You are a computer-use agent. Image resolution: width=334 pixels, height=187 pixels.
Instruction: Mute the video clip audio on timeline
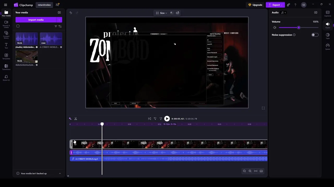click(x=75, y=144)
